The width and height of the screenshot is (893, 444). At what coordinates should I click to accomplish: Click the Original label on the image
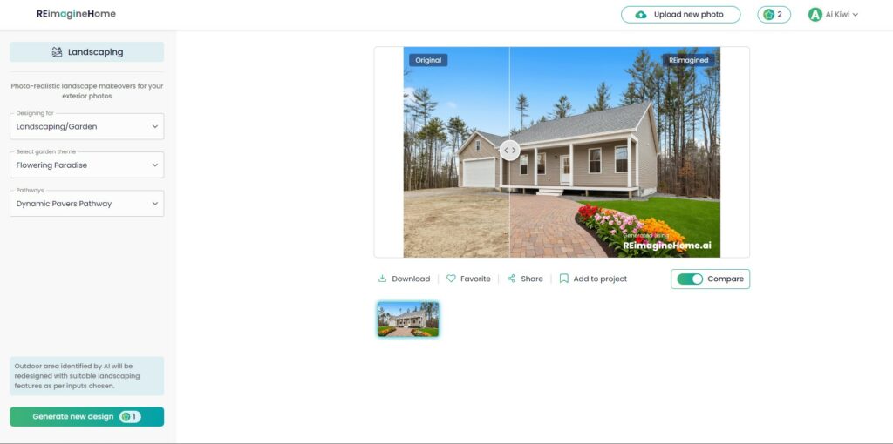tap(428, 60)
